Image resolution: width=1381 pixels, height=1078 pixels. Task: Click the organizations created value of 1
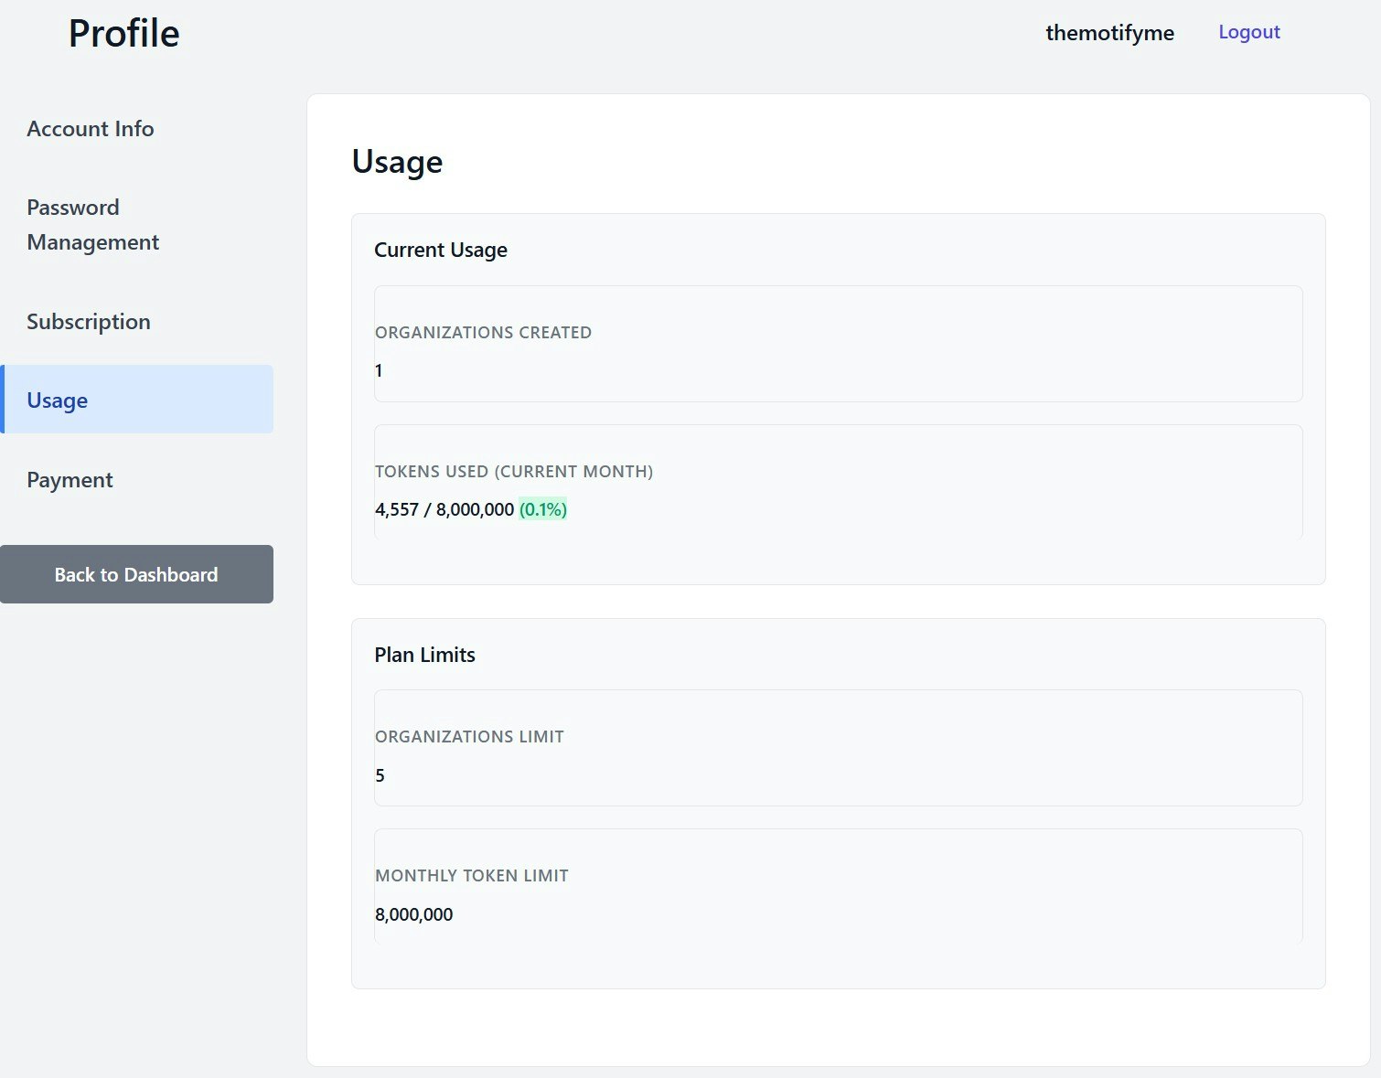click(x=378, y=369)
